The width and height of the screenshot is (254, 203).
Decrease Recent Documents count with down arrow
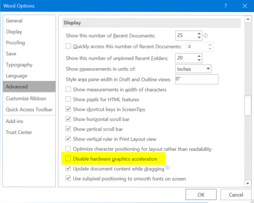tap(199, 38)
